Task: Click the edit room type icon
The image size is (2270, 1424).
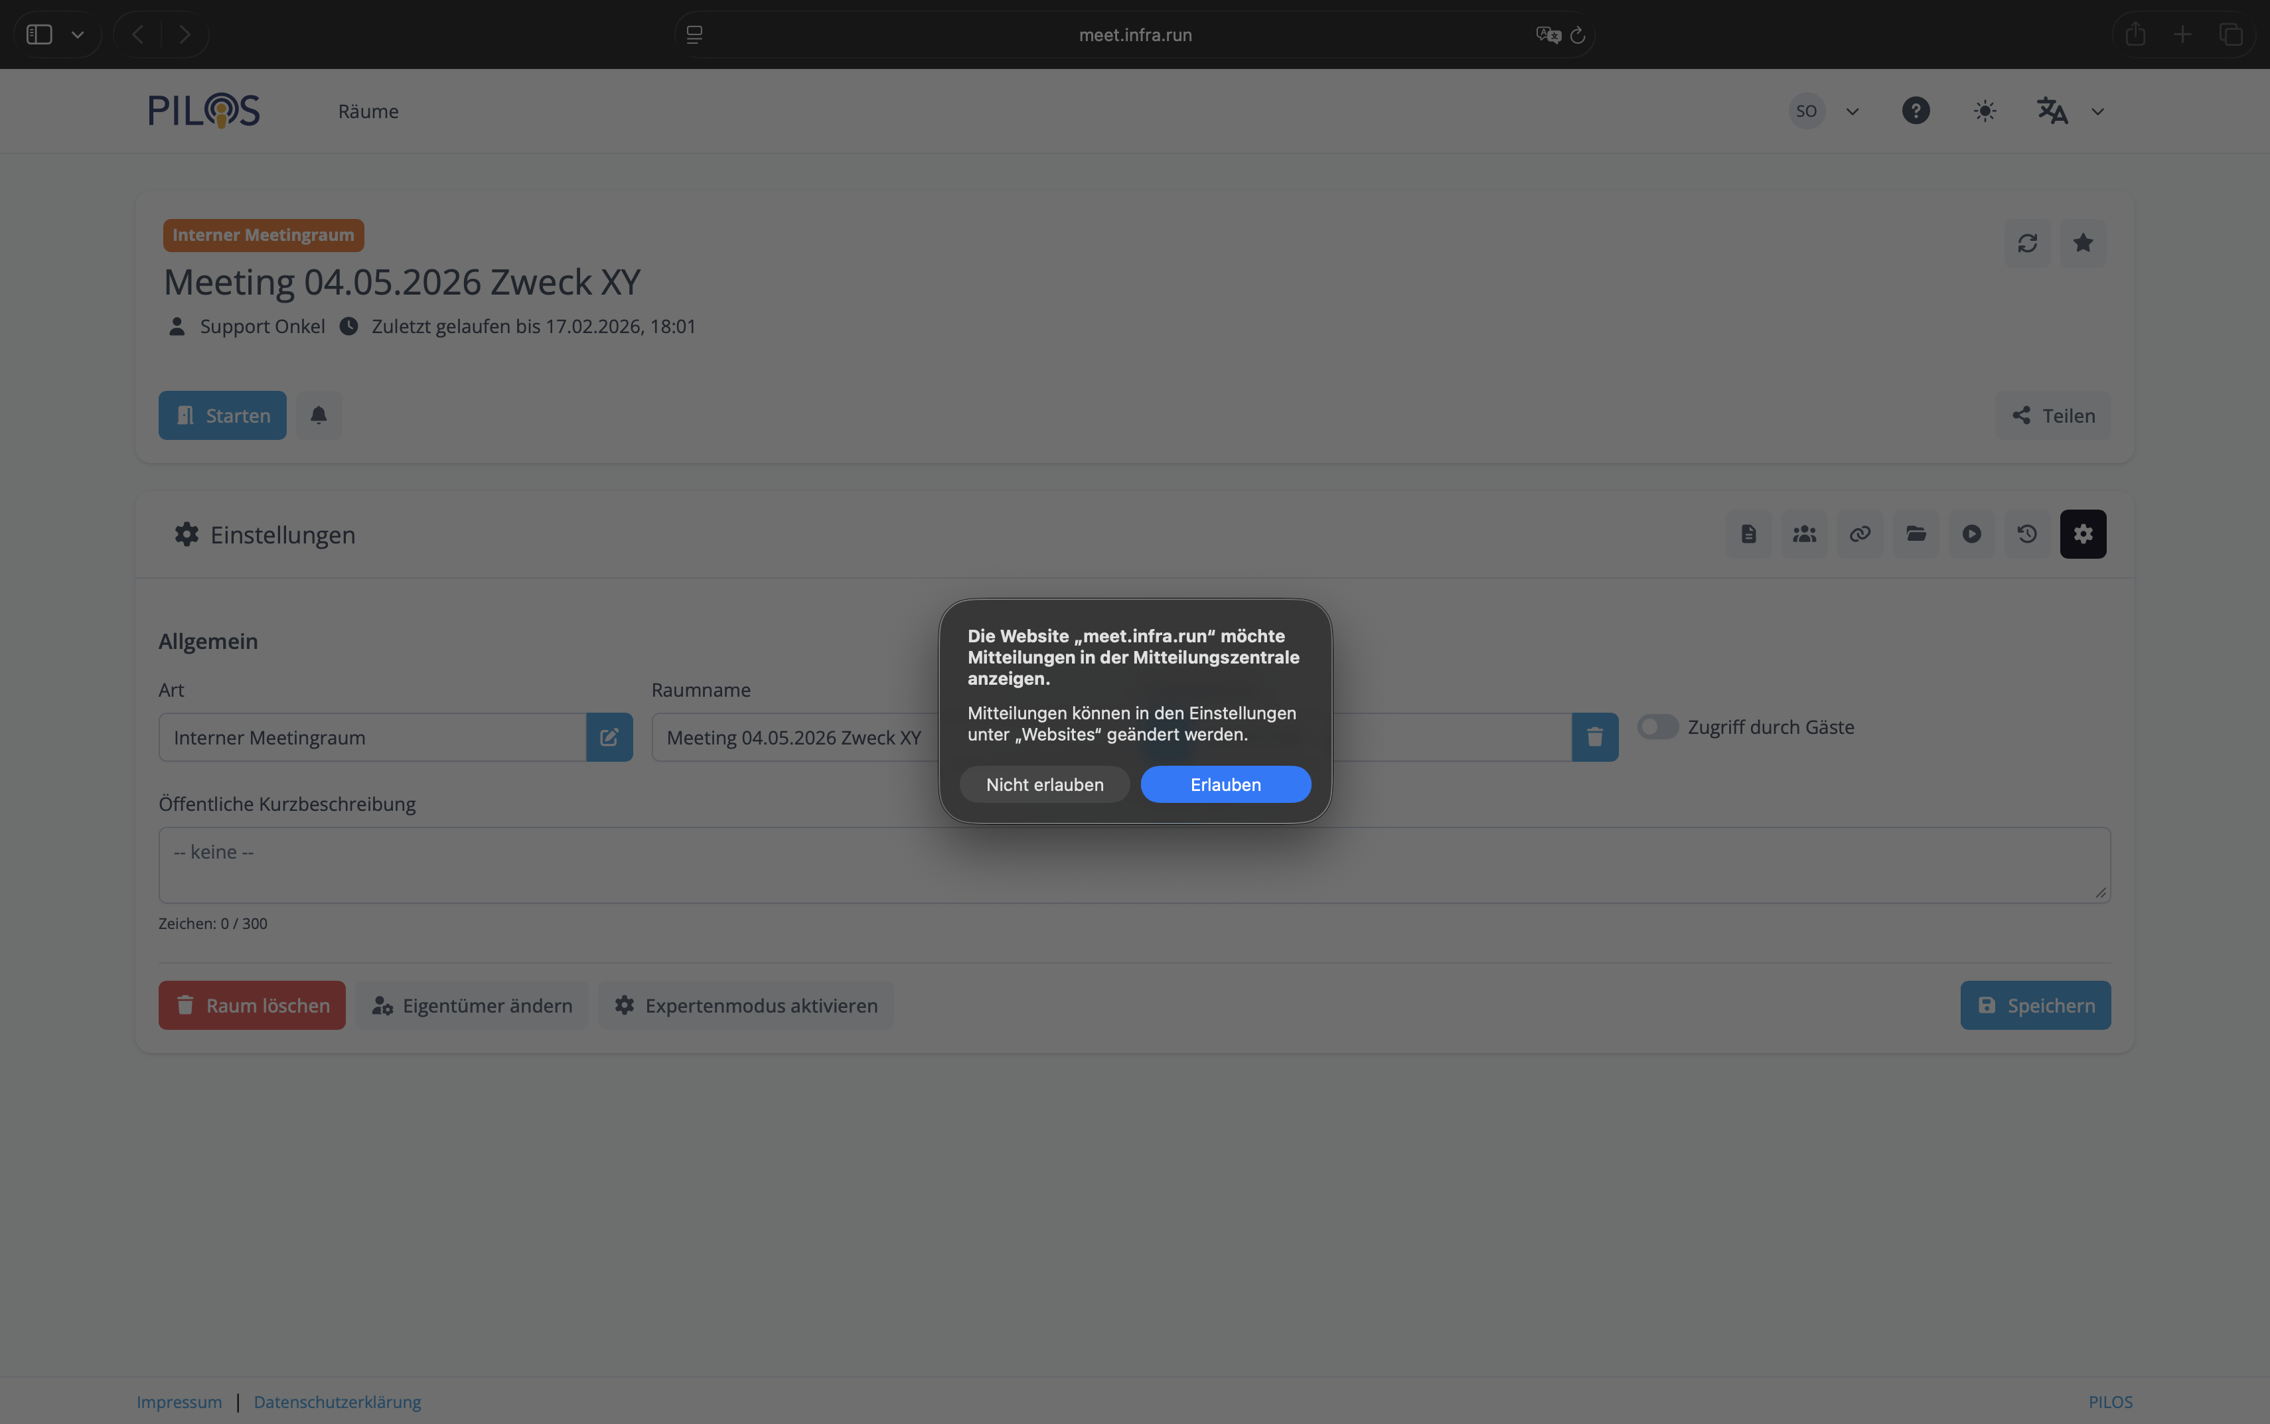Action: 609,737
